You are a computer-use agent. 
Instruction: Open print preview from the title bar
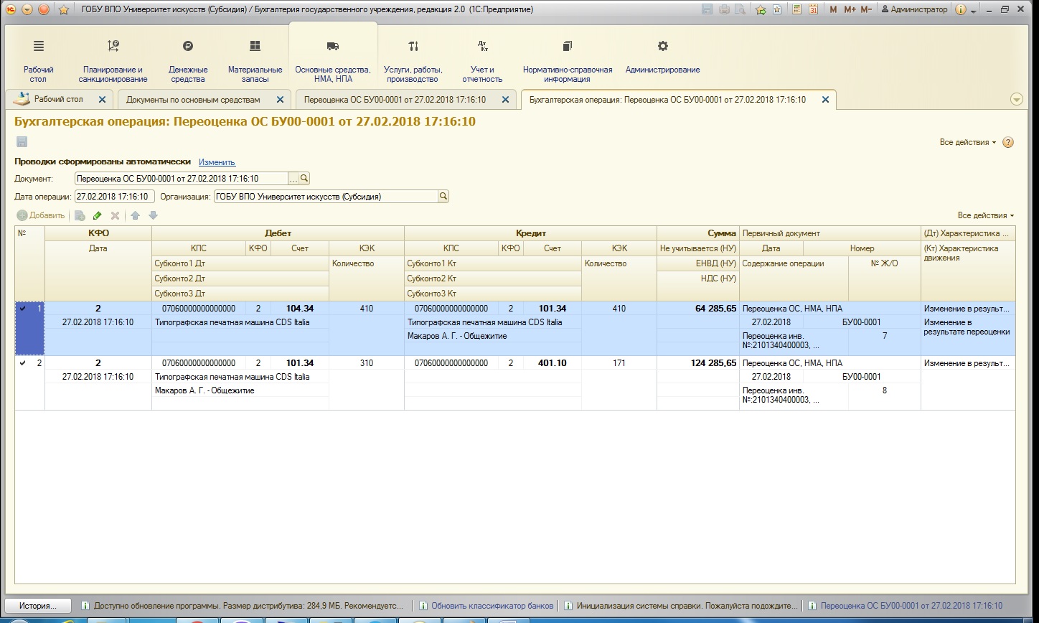[741, 9]
